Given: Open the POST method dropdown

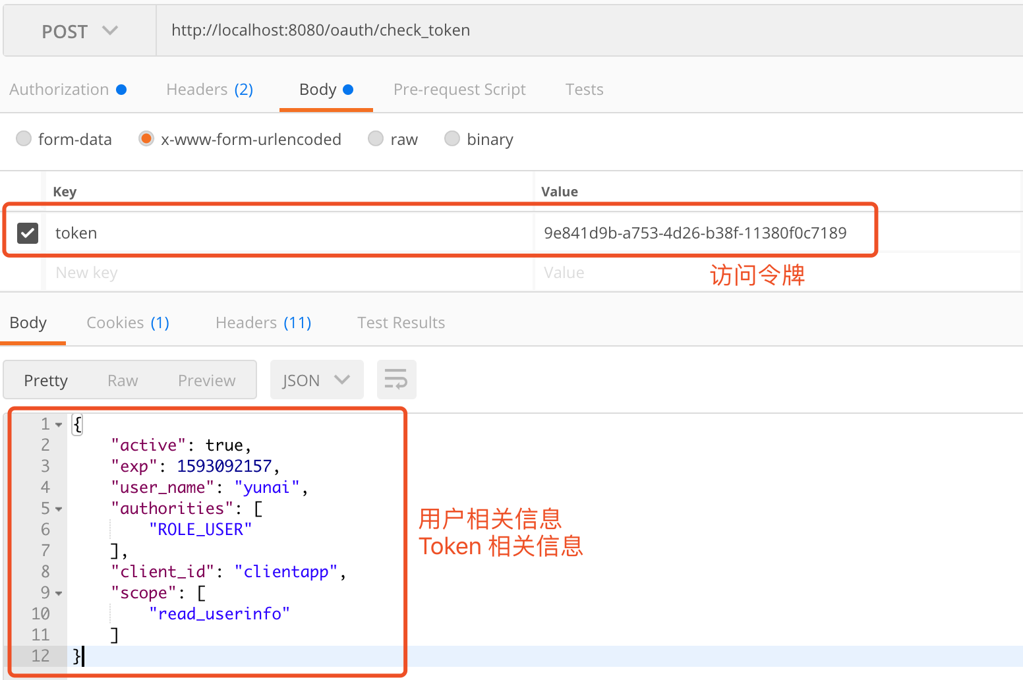Looking at the screenshot, I should 80,31.
